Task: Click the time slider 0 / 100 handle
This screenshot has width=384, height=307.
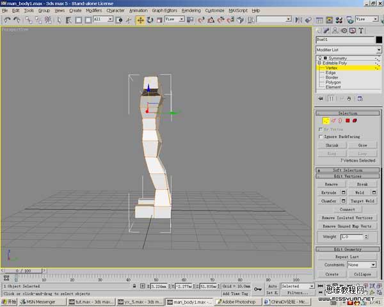Action: 23,271
